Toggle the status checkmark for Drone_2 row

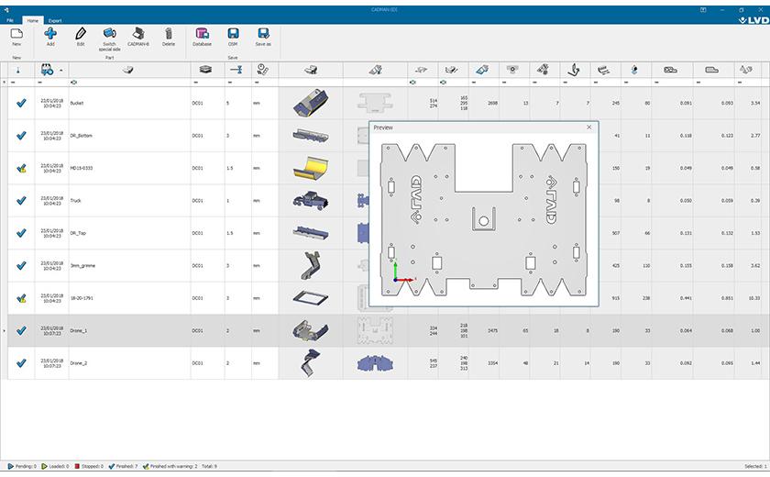tap(21, 363)
